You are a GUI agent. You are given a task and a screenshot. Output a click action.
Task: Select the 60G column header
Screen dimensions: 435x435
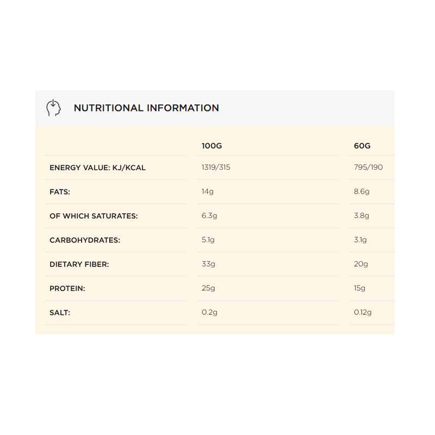(x=362, y=146)
